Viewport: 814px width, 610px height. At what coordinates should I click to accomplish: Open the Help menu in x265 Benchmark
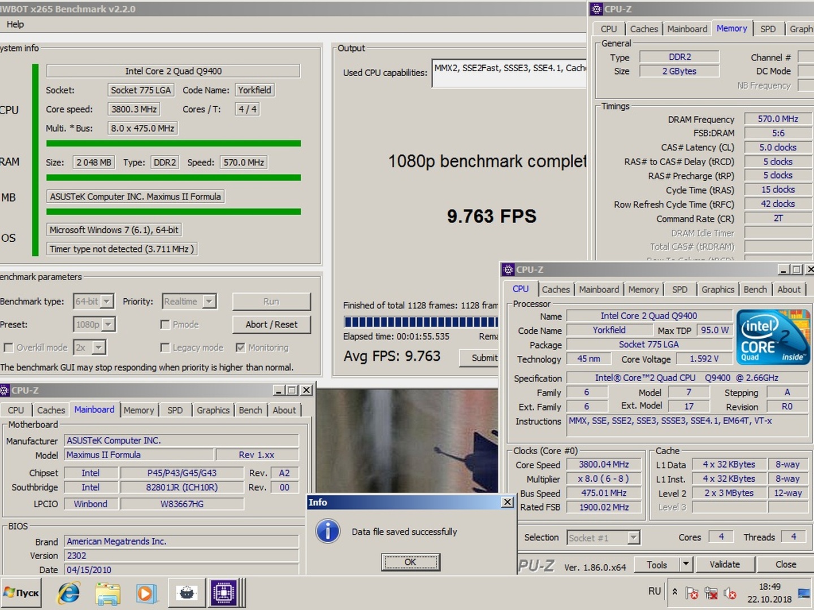[x=15, y=24]
